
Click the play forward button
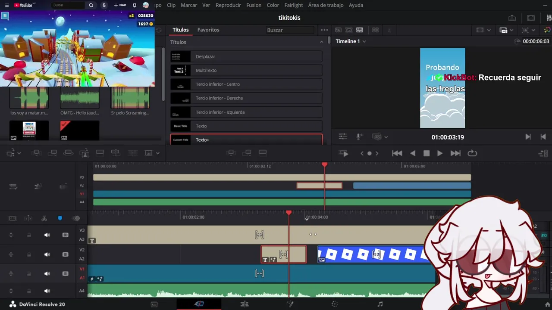click(439, 153)
